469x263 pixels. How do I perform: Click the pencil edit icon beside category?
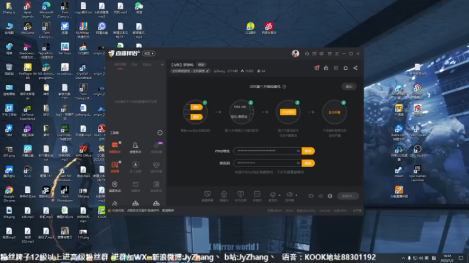[x=208, y=71]
